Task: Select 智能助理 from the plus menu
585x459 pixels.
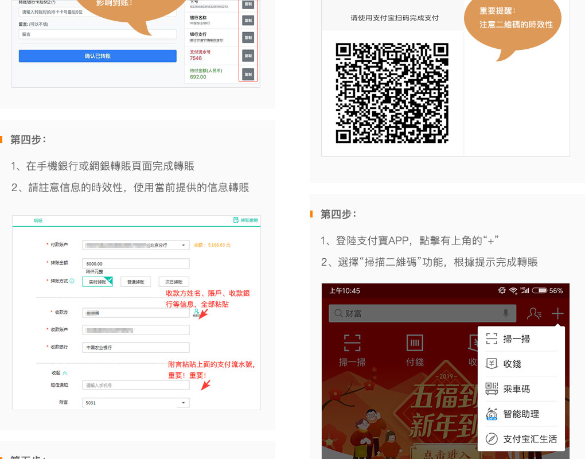Action: tap(520, 414)
